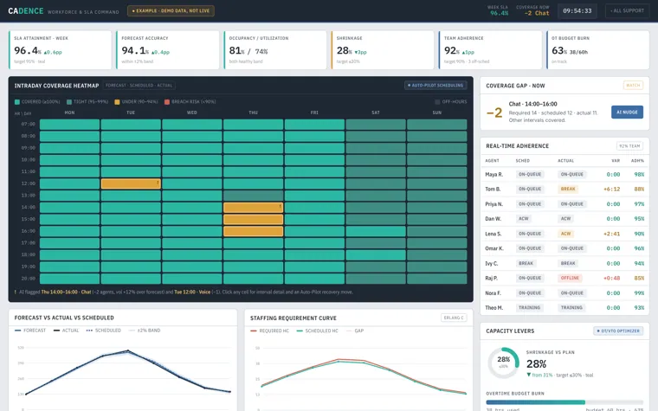
Task: Select the Fri 20:00 heatmap cell
Action: click(314, 279)
